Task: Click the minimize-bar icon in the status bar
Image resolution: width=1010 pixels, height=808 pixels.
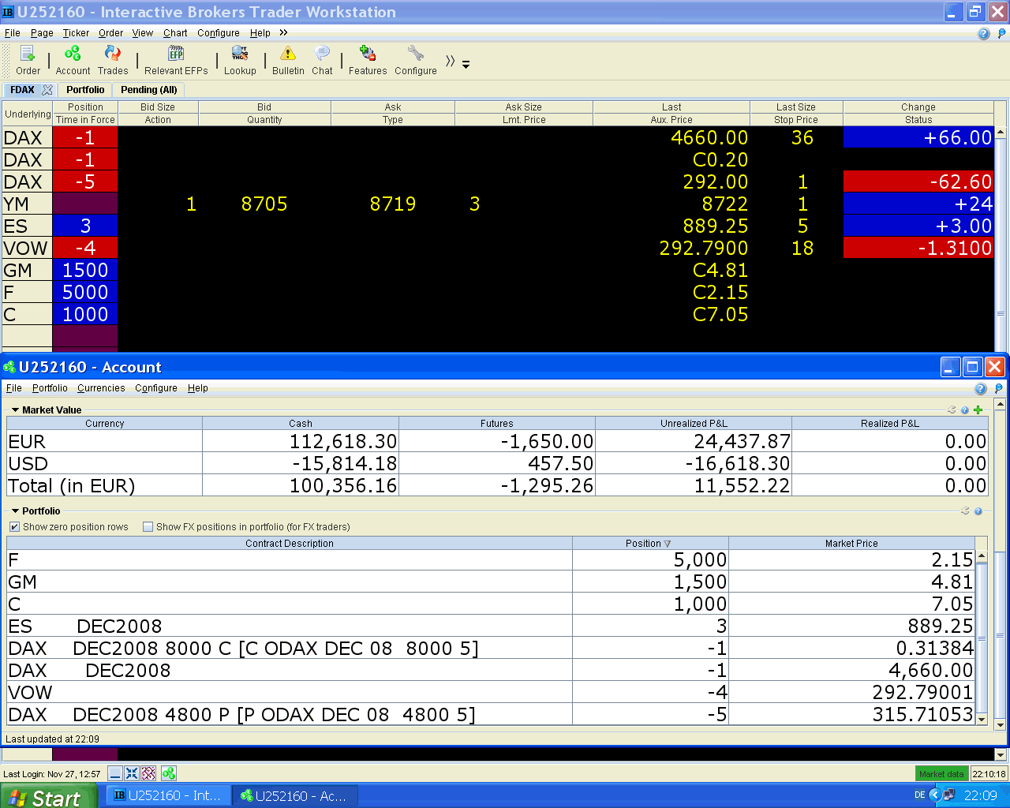Action: pos(115,773)
